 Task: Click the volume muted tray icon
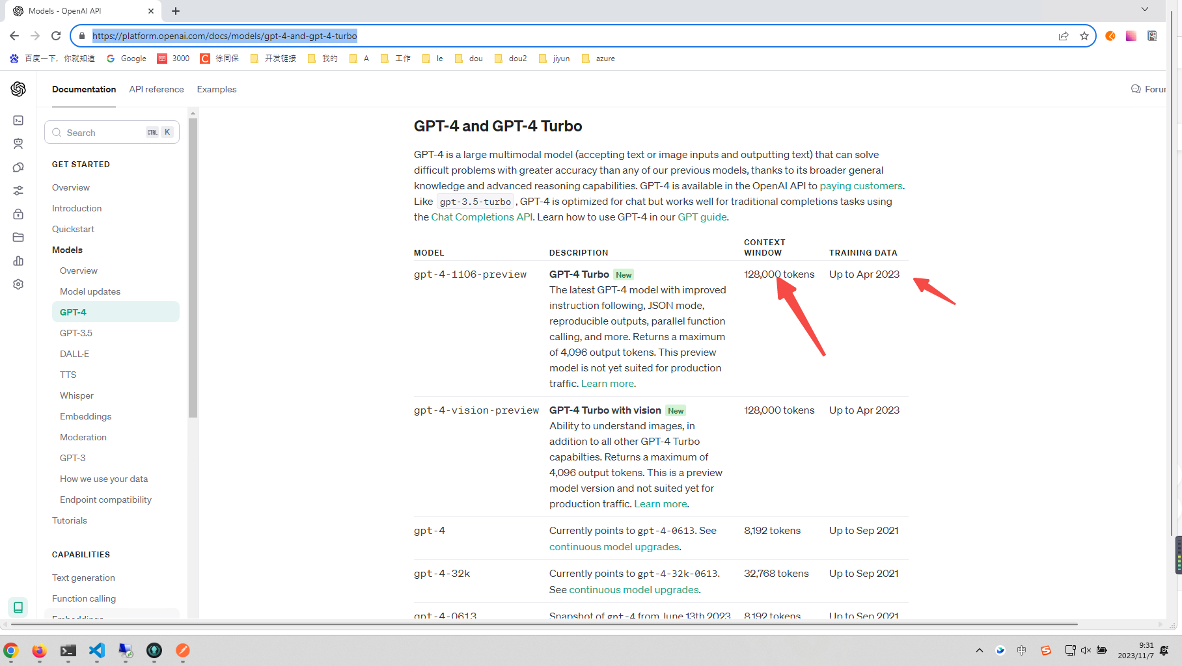pyautogui.click(x=1086, y=650)
